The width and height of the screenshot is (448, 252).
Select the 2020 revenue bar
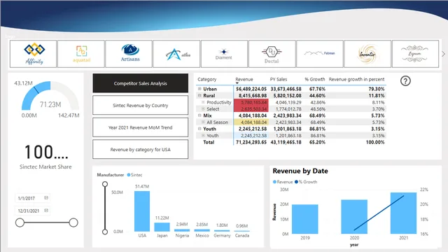click(x=354, y=216)
